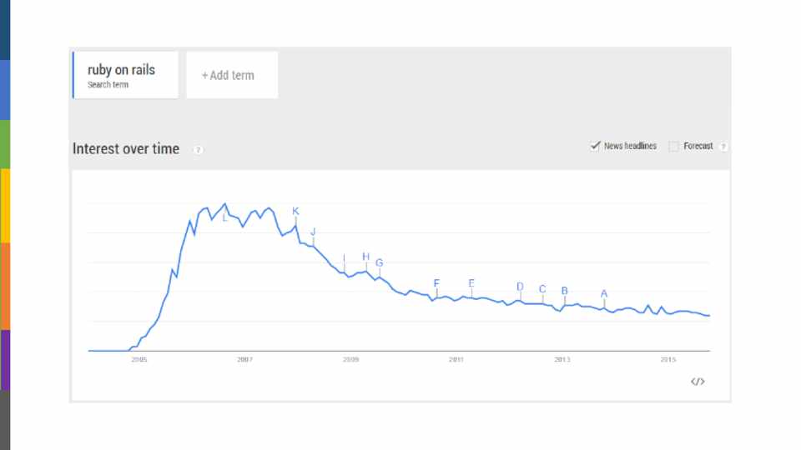The height and width of the screenshot is (450, 801).
Task: Click the embed code icon
Action: (698, 382)
